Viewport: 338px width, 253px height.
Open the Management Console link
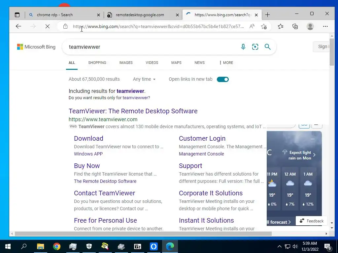[x=201, y=154]
